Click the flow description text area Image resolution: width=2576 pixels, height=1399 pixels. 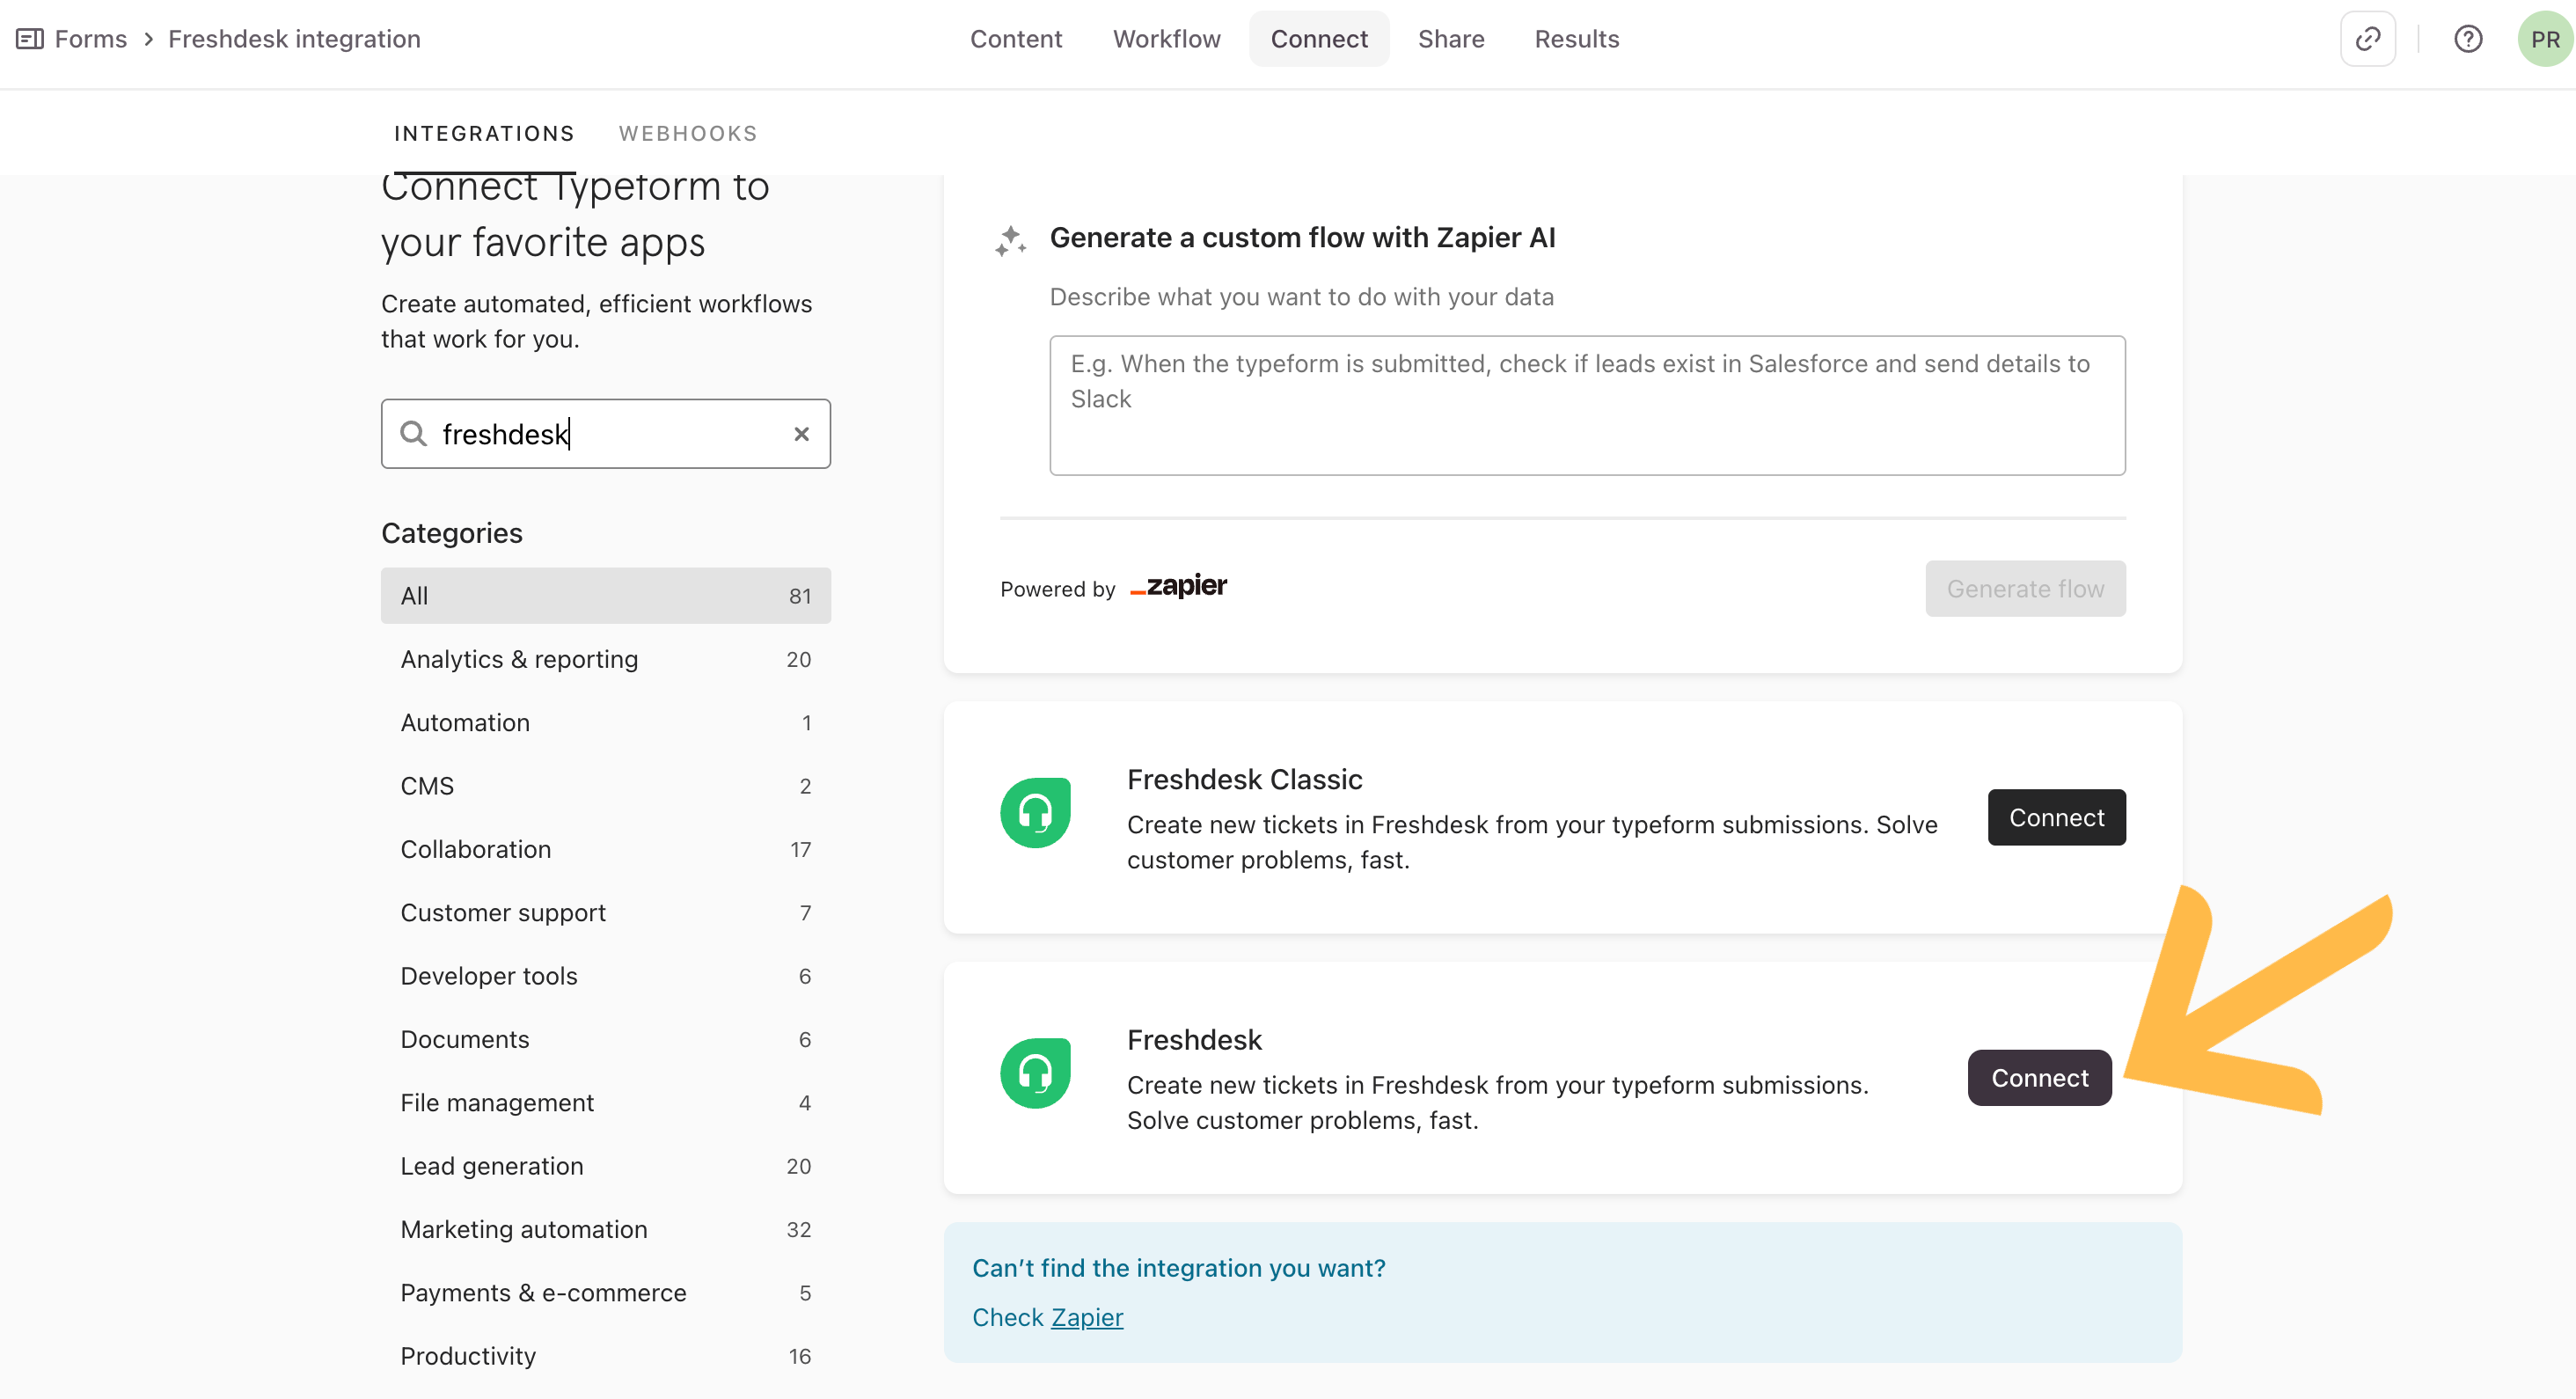1587,404
